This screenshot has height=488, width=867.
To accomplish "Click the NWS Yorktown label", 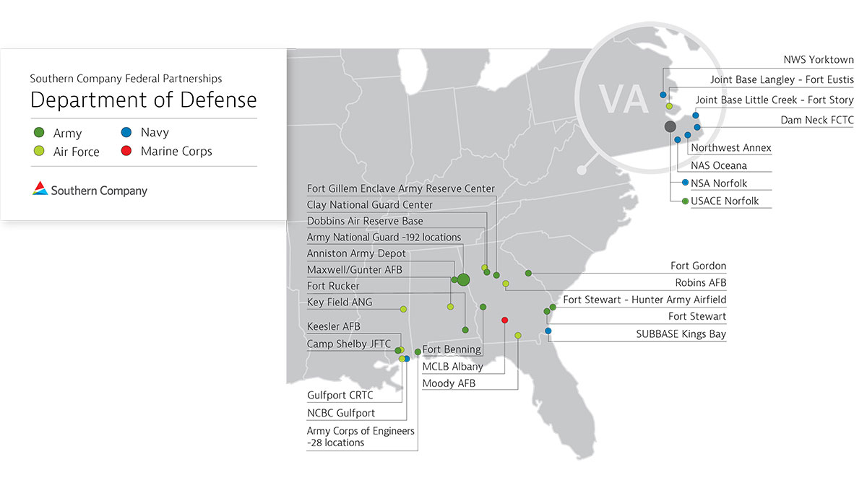I will (818, 60).
